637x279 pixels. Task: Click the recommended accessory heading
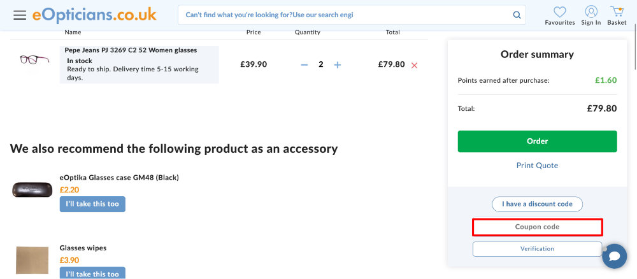click(x=174, y=148)
